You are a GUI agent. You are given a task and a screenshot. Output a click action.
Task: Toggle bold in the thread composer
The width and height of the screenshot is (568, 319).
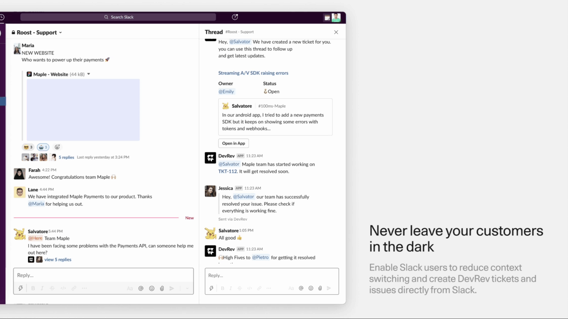pos(222,289)
